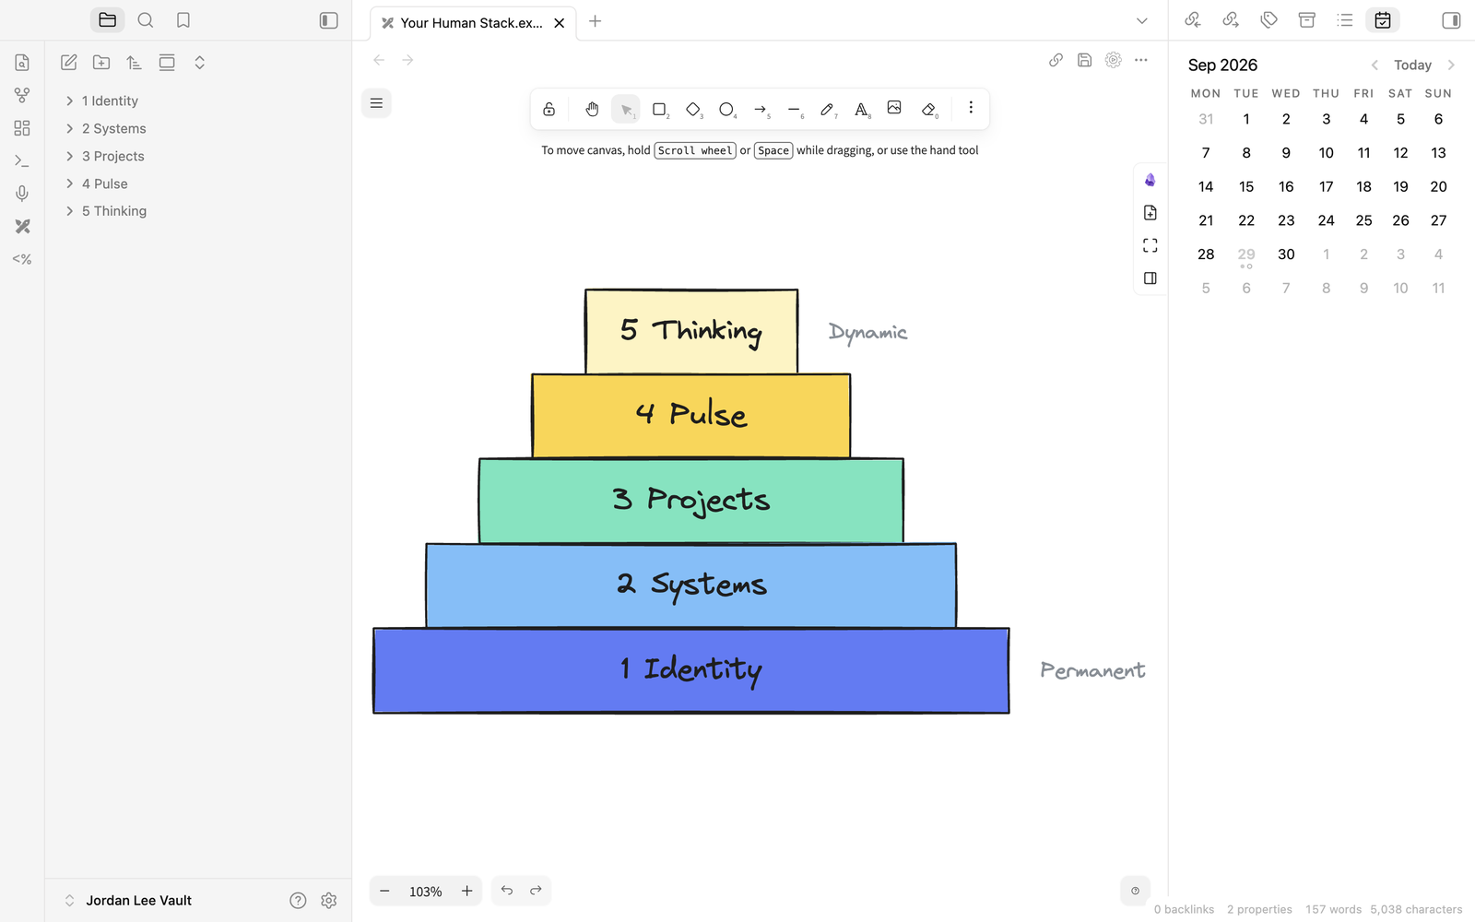The image size is (1475, 922).
Task: Auto-reveal current file icon
Action: pyautogui.click(x=167, y=63)
